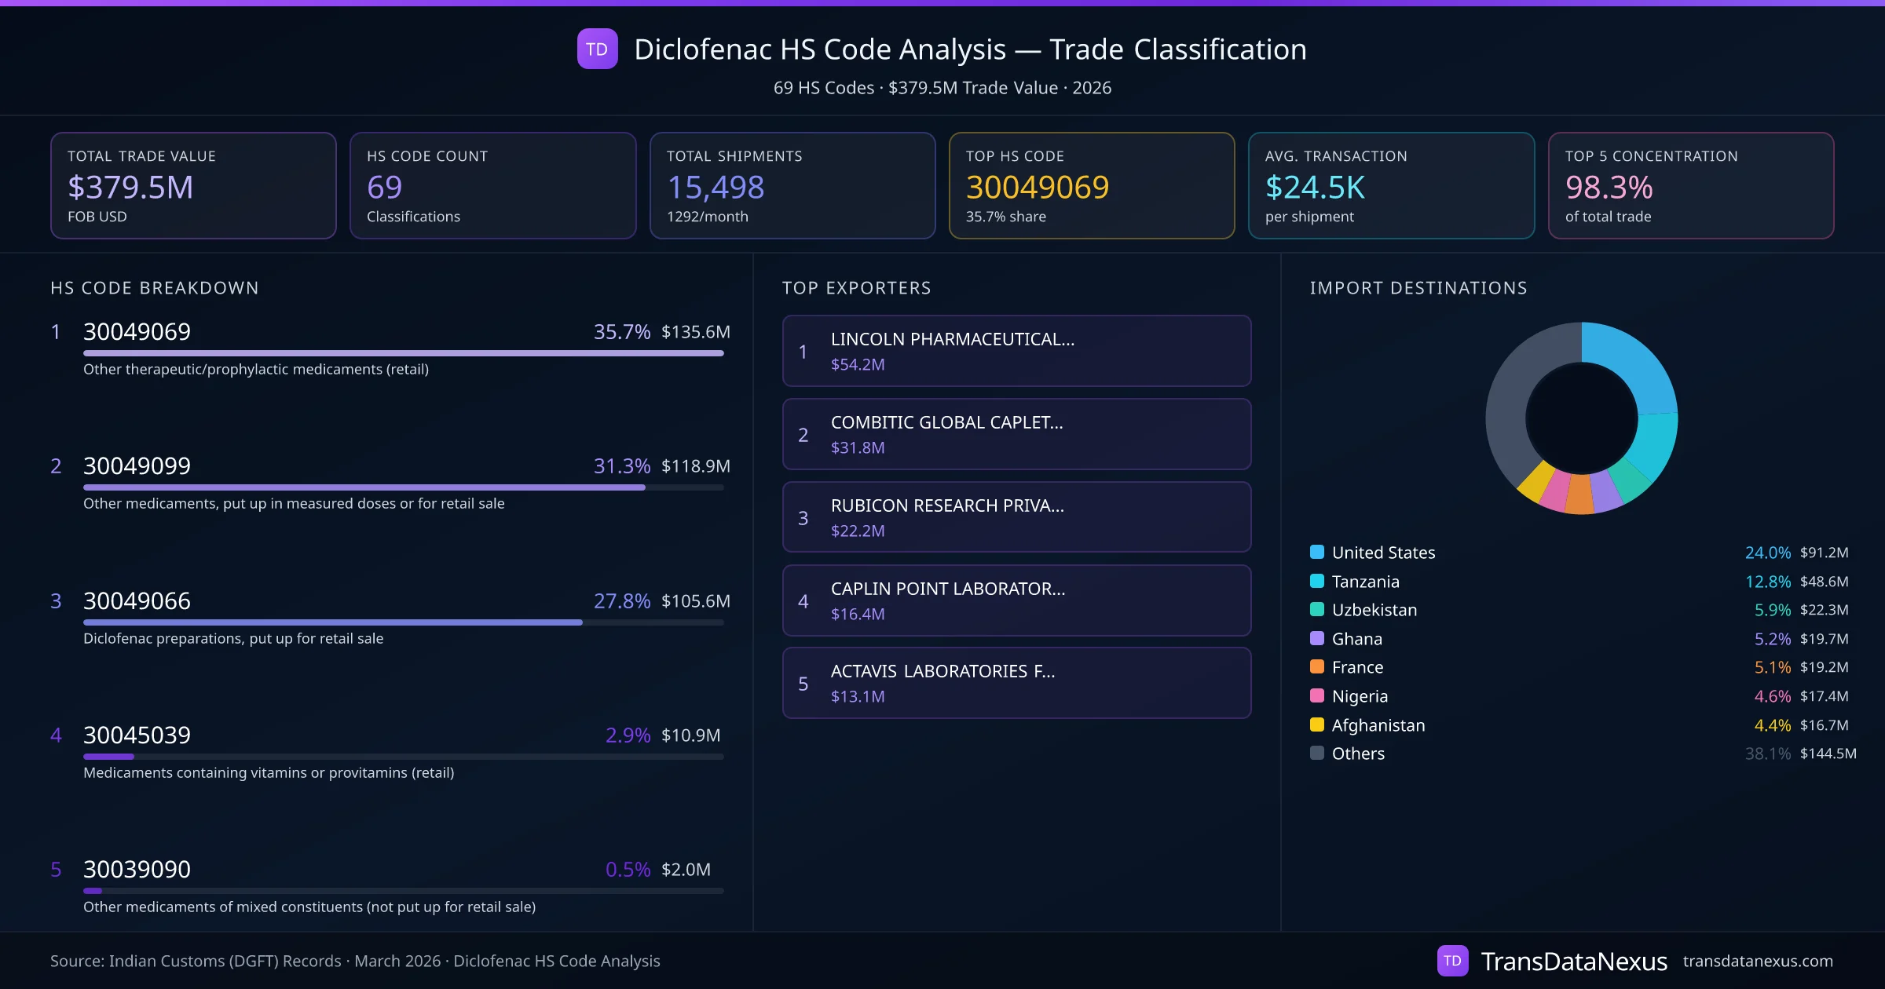This screenshot has width=1885, height=989.
Task: Select the United States legend color marker
Action: [1316, 552]
